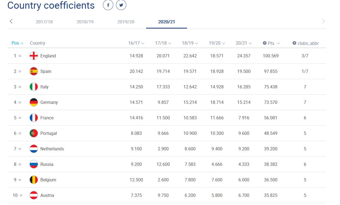Click England's 20/21 value 24.357

pos(244,56)
